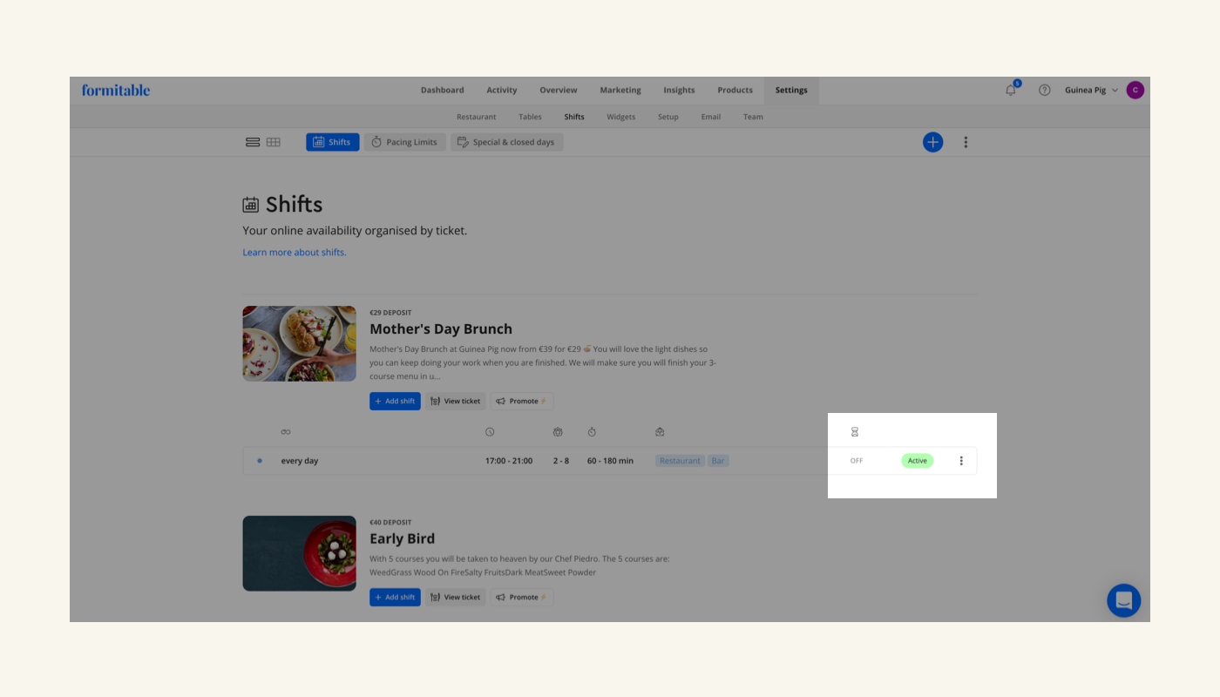The width and height of the screenshot is (1220, 697).
Task: Click the Mother's Day Brunch title
Action: 441,329
